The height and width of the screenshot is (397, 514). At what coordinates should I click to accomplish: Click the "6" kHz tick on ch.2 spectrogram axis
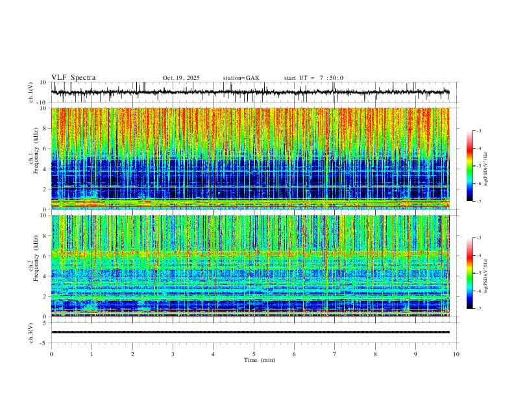45,256
